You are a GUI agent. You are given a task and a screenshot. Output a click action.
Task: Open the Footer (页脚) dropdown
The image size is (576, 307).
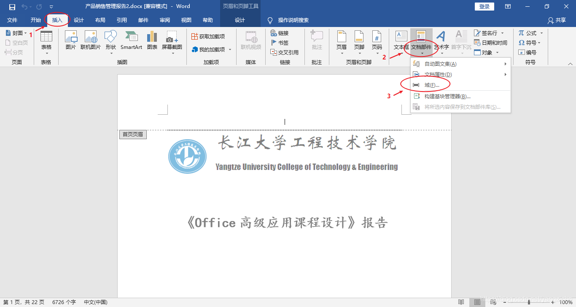pyautogui.click(x=359, y=43)
